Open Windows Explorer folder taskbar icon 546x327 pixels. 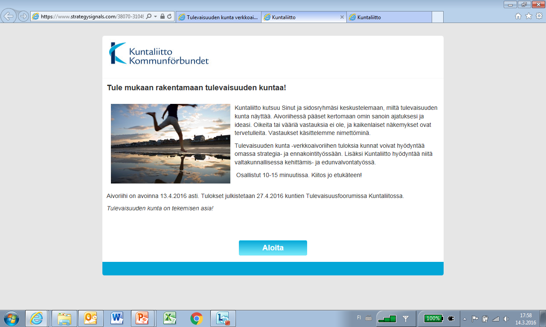coord(64,318)
